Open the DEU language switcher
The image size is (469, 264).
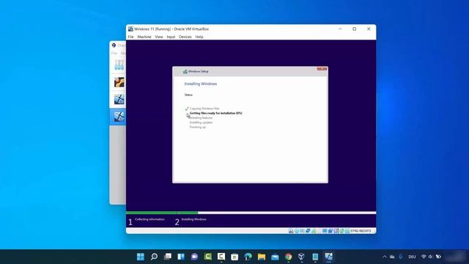pos(412,257)
